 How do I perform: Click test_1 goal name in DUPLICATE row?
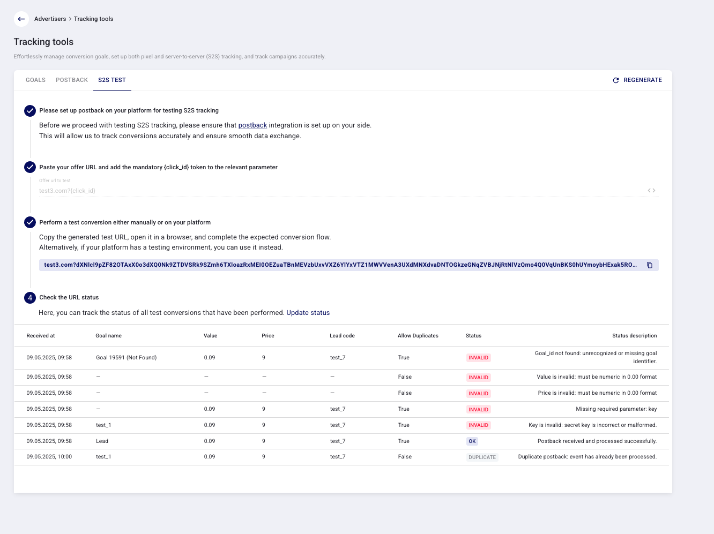pyautogui.click(x=103, y=457)
